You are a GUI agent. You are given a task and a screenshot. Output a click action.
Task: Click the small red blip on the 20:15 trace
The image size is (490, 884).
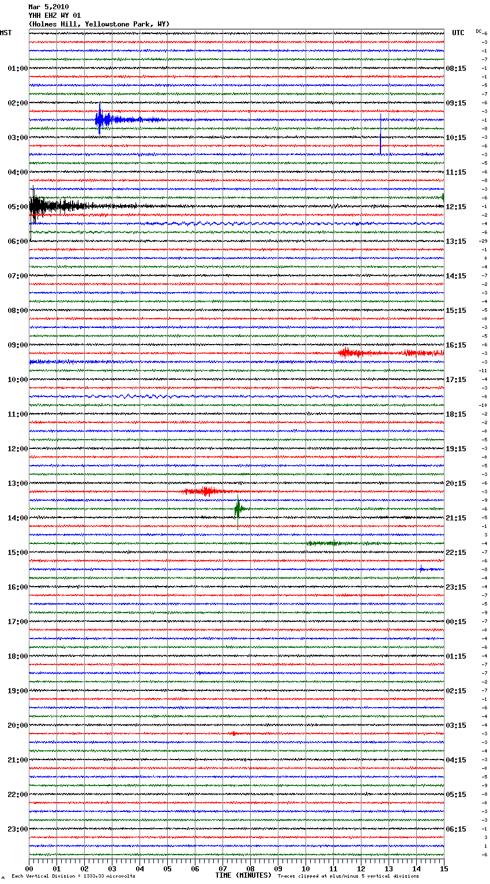(232, 733)
